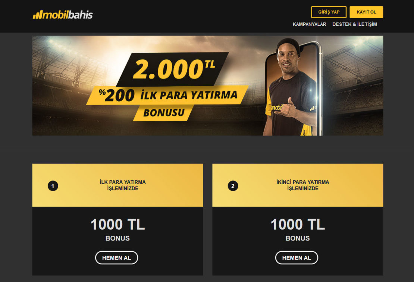Viewport: 414px width, 282px height.
Task: Click the number 1 step badge
Action: pos(53,186)
